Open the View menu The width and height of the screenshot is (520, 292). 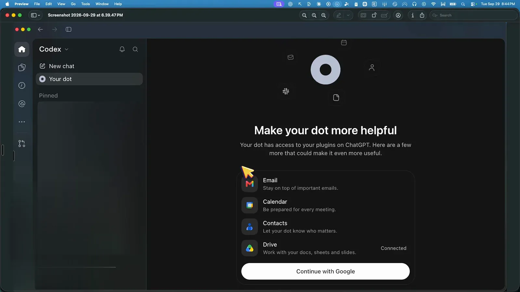(61, 4)
